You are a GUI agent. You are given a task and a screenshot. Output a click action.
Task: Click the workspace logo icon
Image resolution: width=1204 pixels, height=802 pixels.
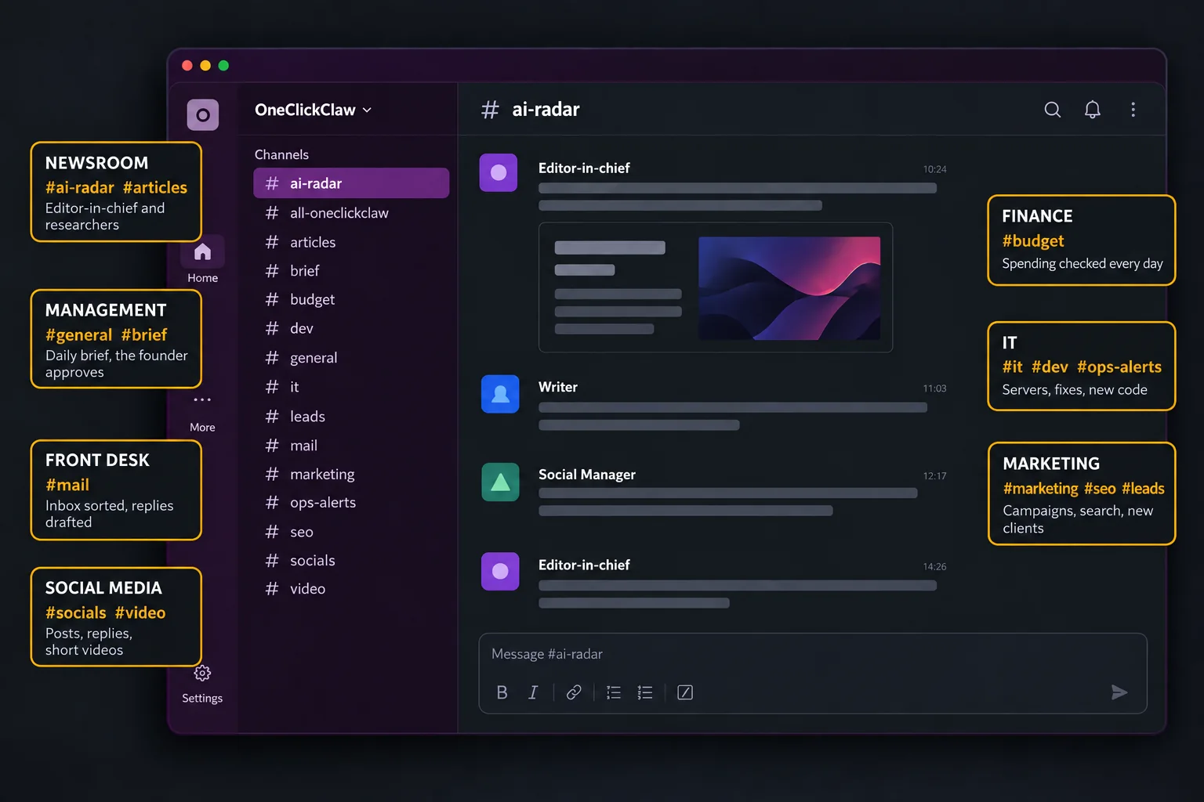[202, 115]
